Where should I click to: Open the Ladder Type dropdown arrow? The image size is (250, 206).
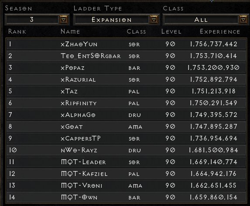coord(154,20)
